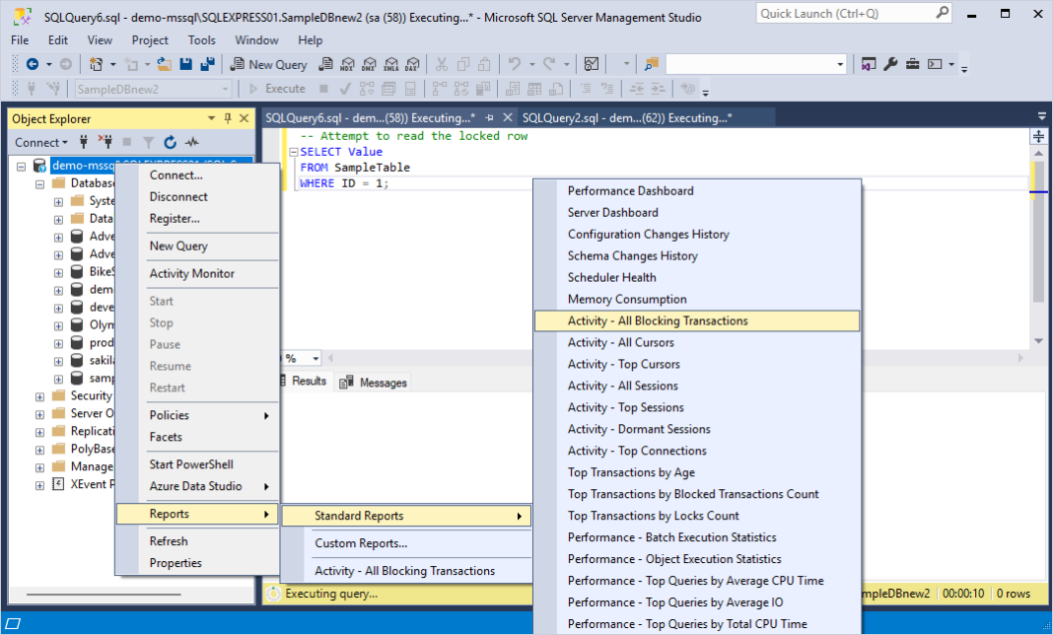
Task: Click the filter icon in Object Explorer toolbar
Action: tap(149, 142)
